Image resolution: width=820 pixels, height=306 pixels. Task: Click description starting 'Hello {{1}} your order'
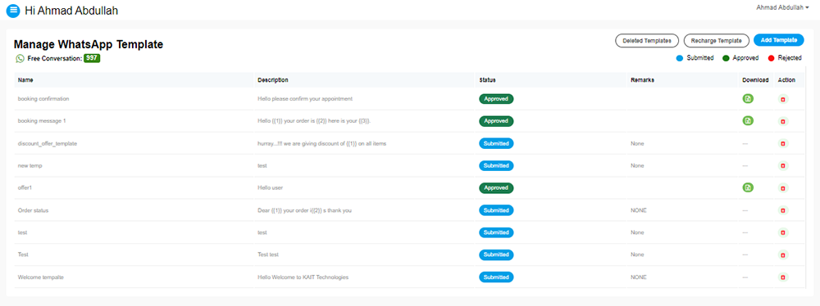(315, 120)
